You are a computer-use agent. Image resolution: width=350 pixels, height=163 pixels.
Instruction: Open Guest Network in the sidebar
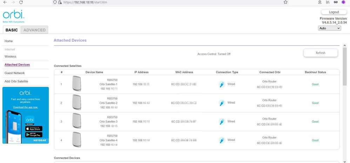pyautogui.click(x=14, y=73)
